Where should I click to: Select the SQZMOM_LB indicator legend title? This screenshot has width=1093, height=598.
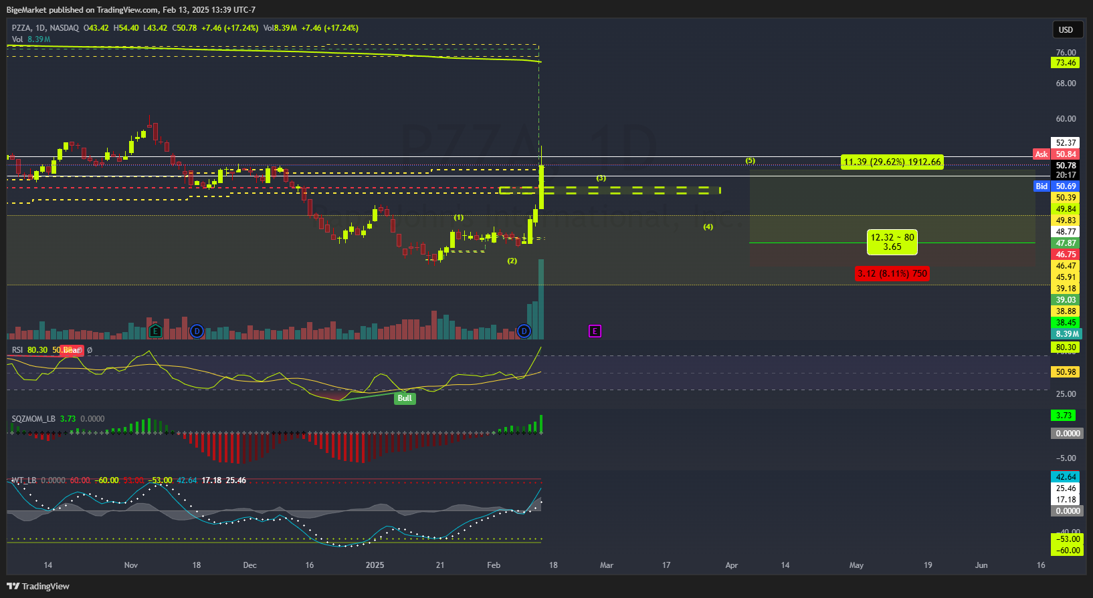click(x=33, y=419)
